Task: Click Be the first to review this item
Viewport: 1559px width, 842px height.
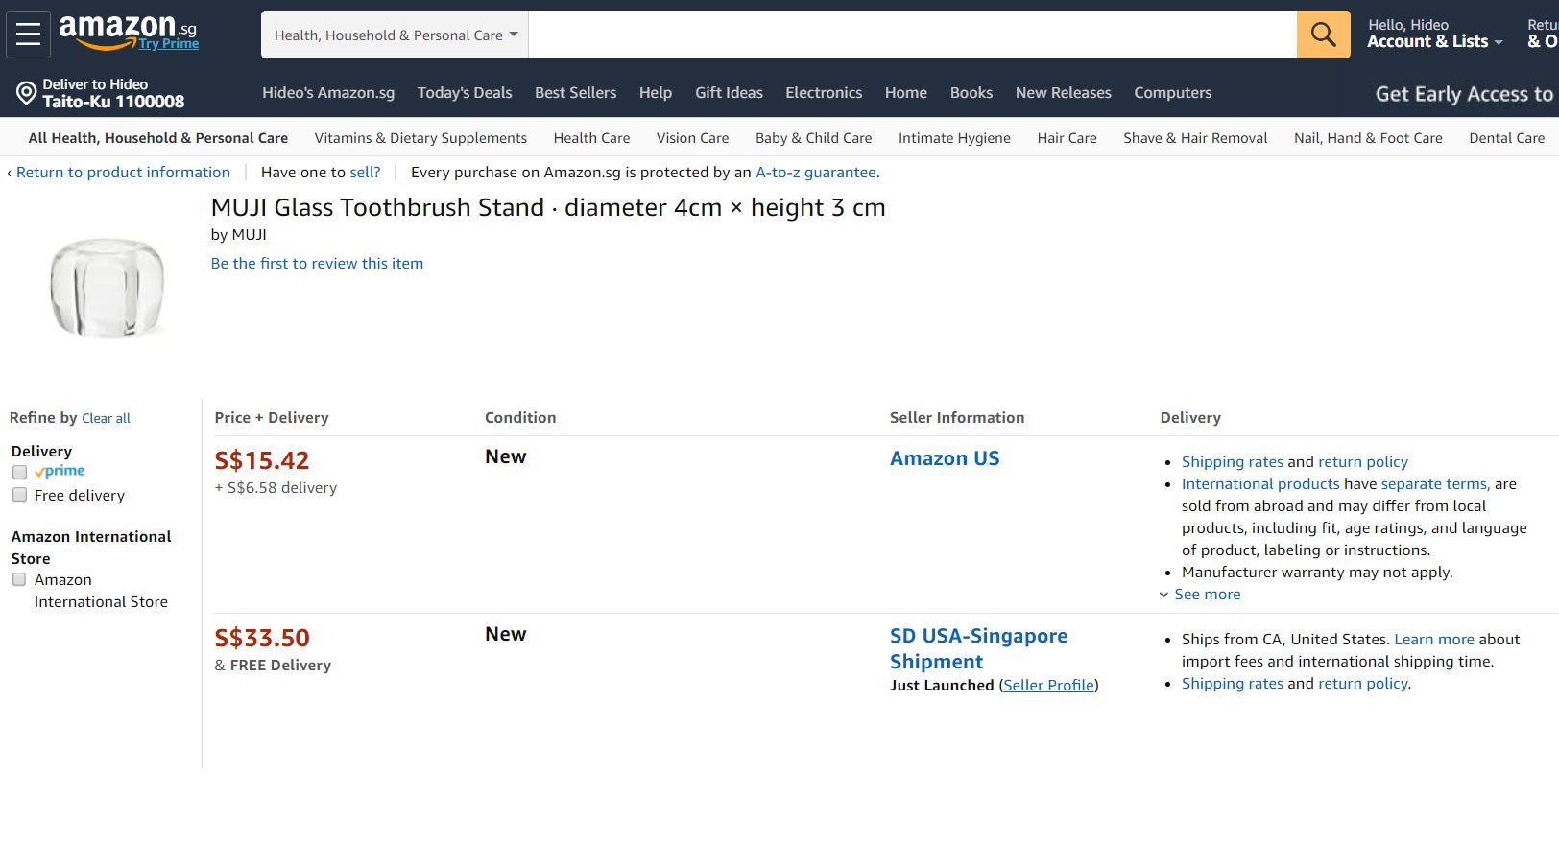Action: tap(318, 264)
